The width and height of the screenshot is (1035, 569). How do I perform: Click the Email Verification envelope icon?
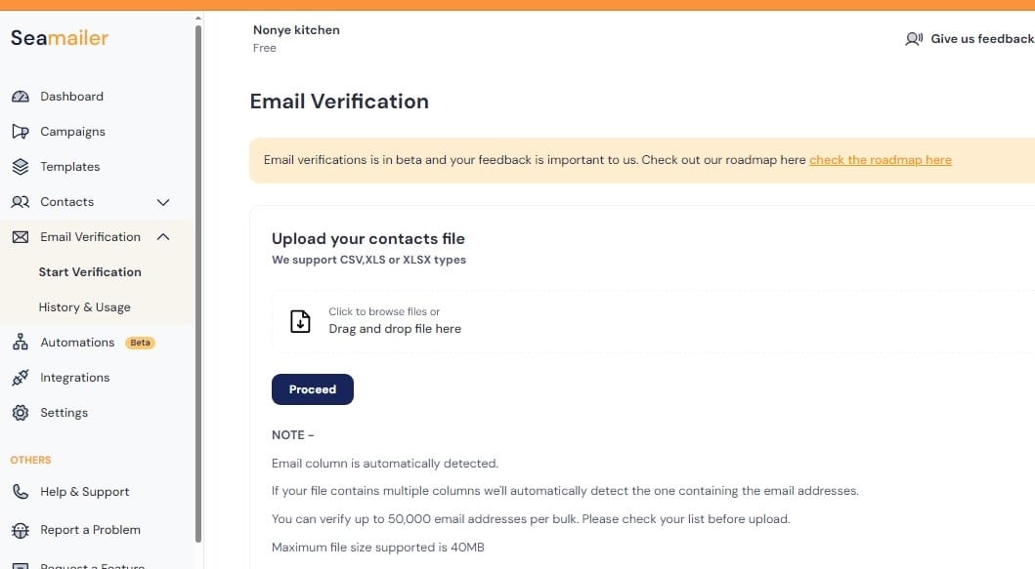point(21,237)
